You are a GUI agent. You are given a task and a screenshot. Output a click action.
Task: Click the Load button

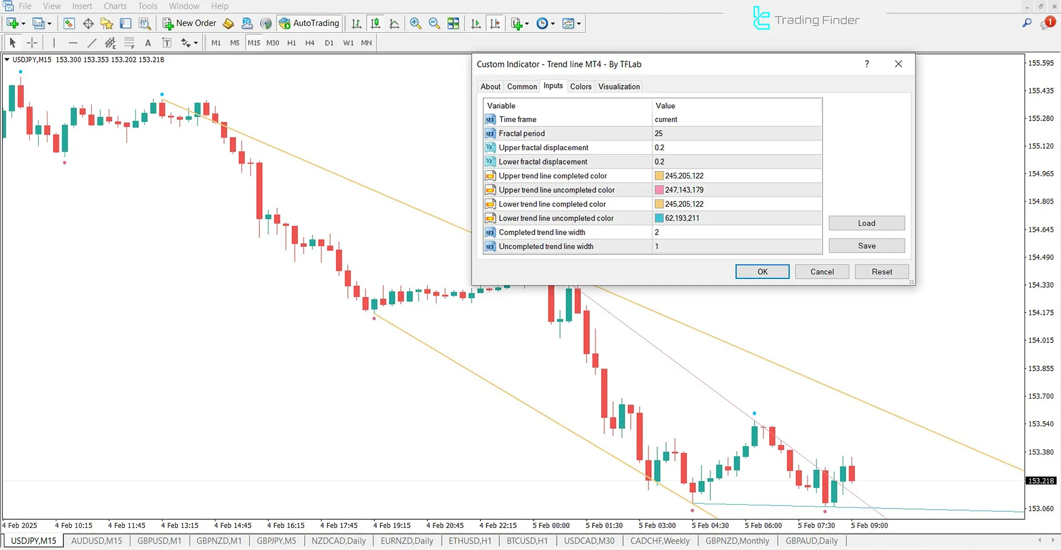point(866,223)
